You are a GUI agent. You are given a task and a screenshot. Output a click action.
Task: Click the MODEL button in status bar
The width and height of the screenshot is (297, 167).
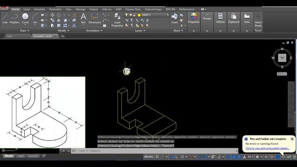tap(148, 157)
